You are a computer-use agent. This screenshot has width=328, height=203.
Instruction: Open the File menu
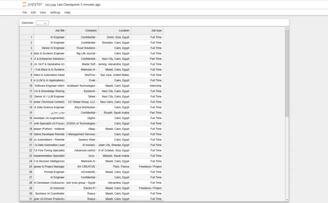click(25, 12)
